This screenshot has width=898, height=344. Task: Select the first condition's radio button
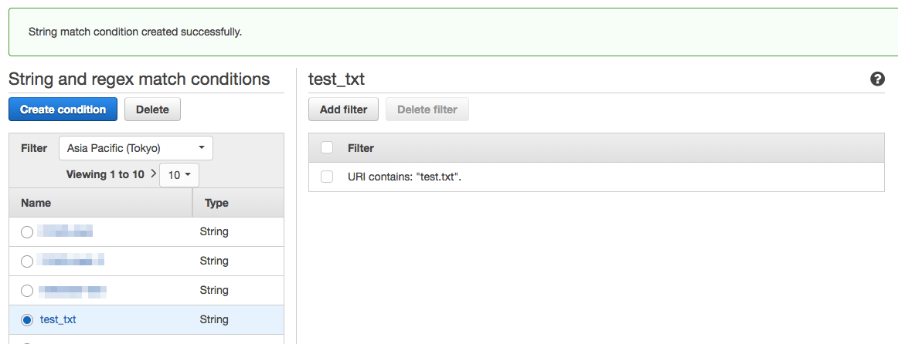tap(27, 232)
